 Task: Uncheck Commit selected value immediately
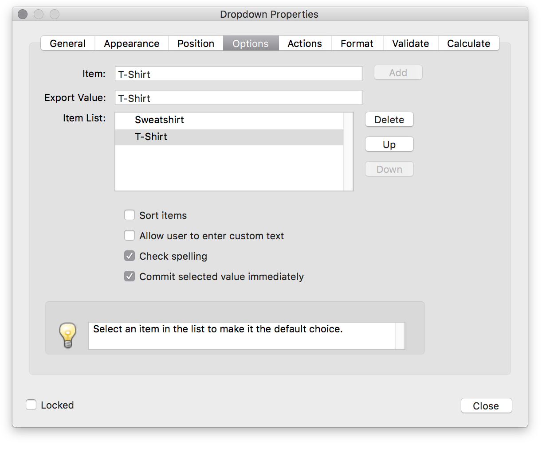coord(129,276)
